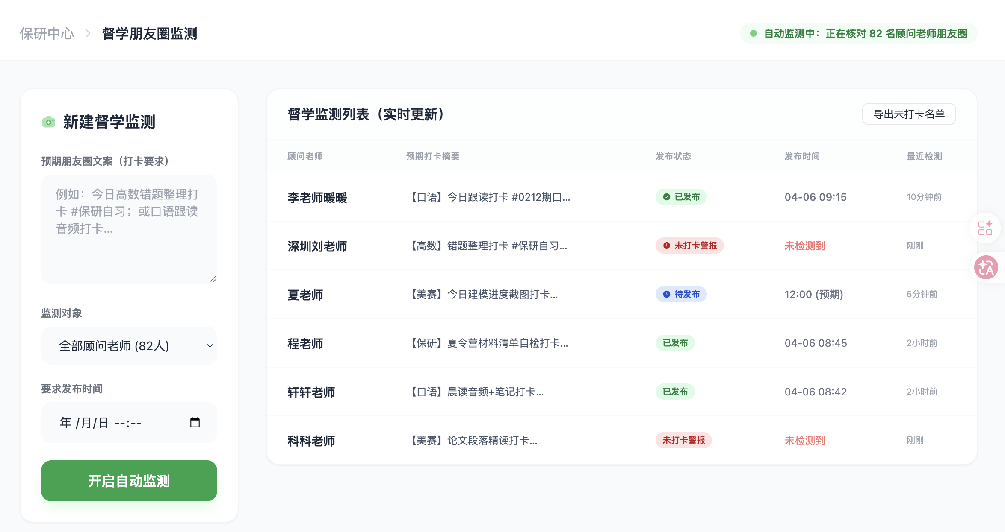Click summary 【口语】晨读音频+笔记打卡...
Image resolution: width=1005 pixels, height=532 pixels.
(x=475, y=392)
